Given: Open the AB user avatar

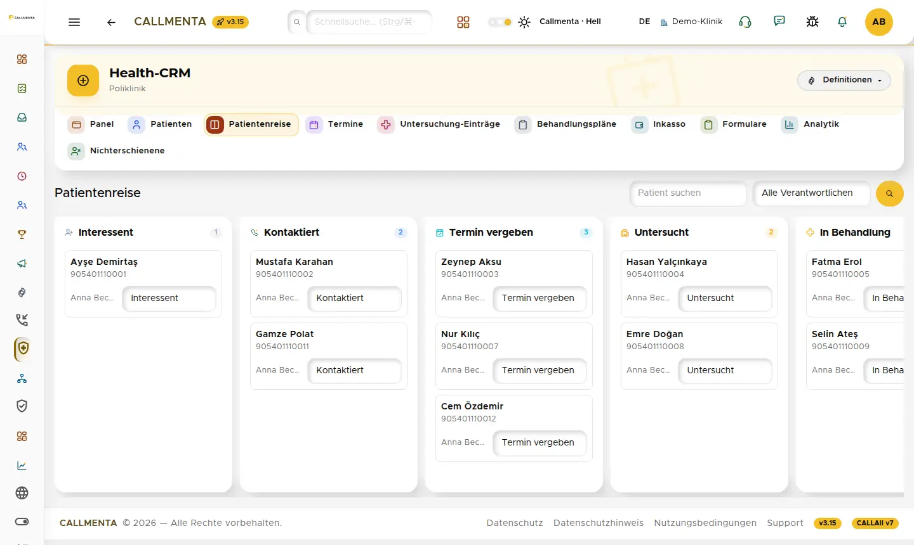Looking at the screenshot, I should click(879, 22).
